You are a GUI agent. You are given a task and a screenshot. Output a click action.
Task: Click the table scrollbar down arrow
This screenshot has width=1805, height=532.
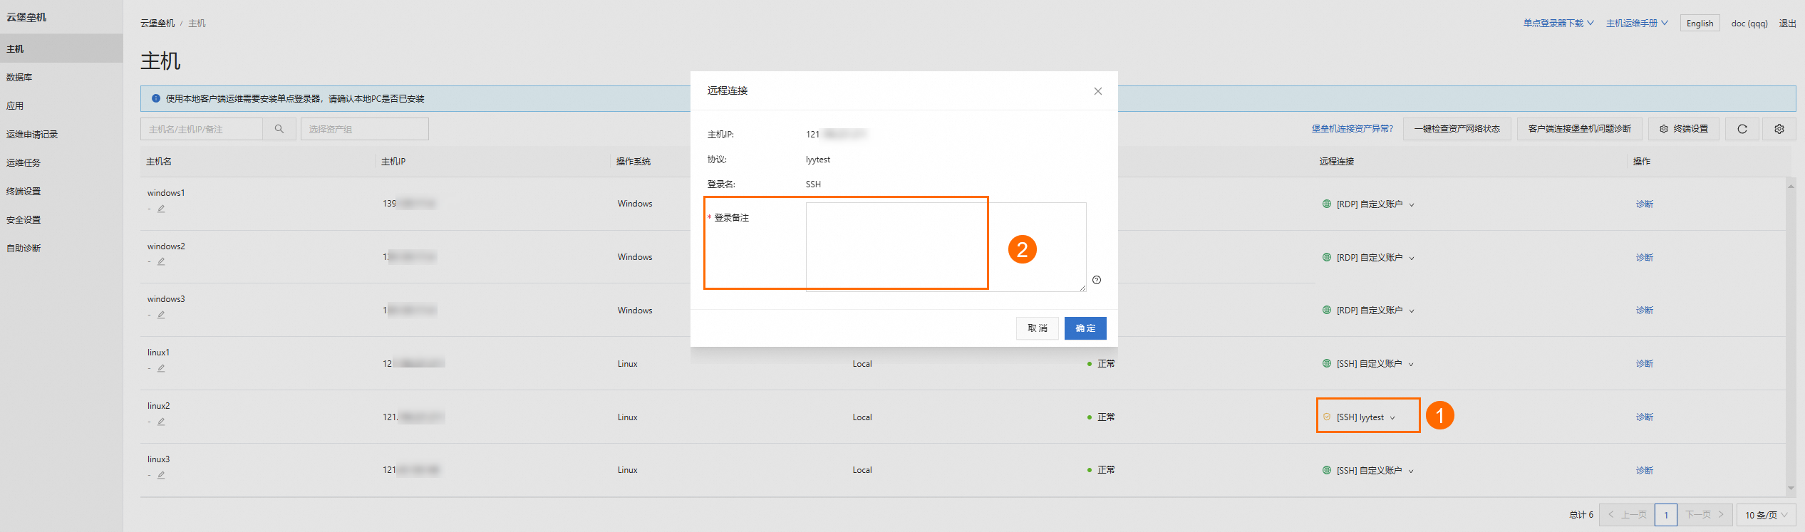point(1791,489)
